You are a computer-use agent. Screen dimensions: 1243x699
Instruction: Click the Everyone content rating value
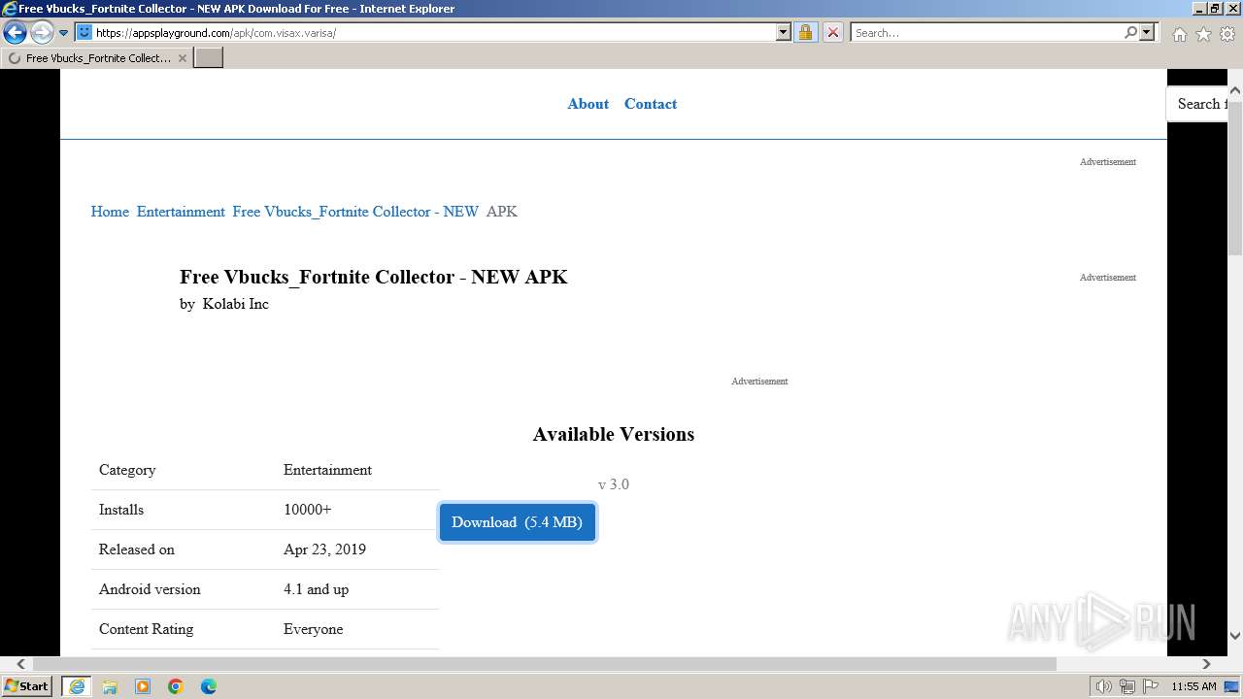pos(313,629)
